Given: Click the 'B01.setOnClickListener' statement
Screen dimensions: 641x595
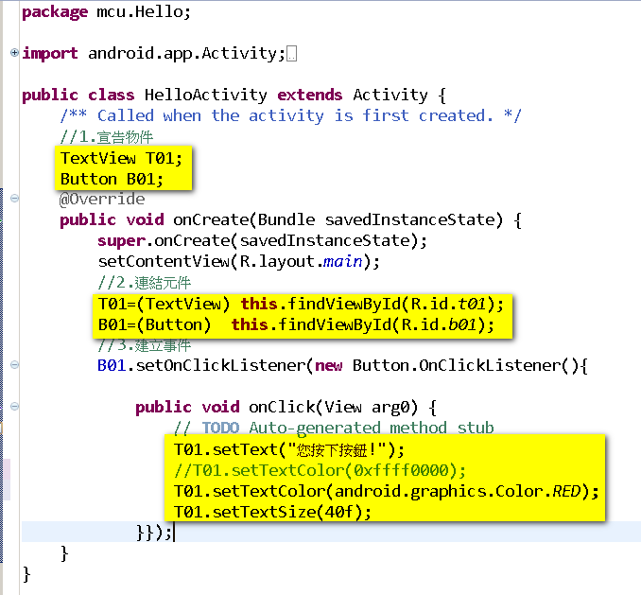Looking at the screenshot, I should pyautogui.click(x=342, y=365).
